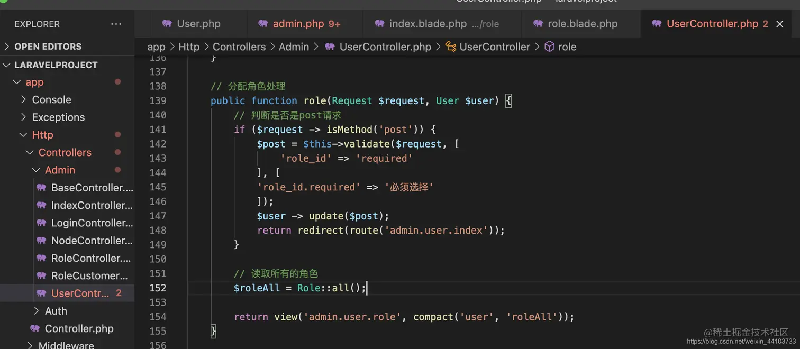The width and height of the screenshot is (800, 349).
Task: Expand the Middleware folder
Action: tap(30, 345)
